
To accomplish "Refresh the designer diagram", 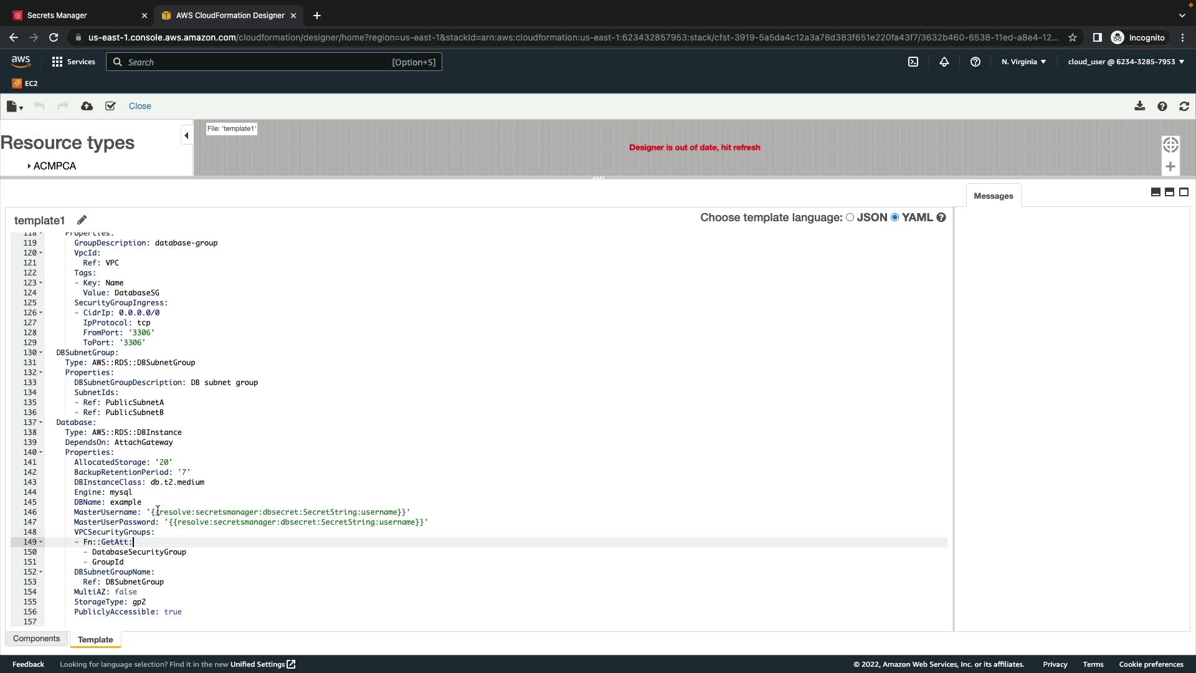I will 1184,107.
